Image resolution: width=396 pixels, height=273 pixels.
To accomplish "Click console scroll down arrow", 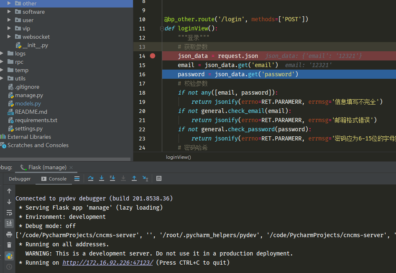I will click(9, 202).
